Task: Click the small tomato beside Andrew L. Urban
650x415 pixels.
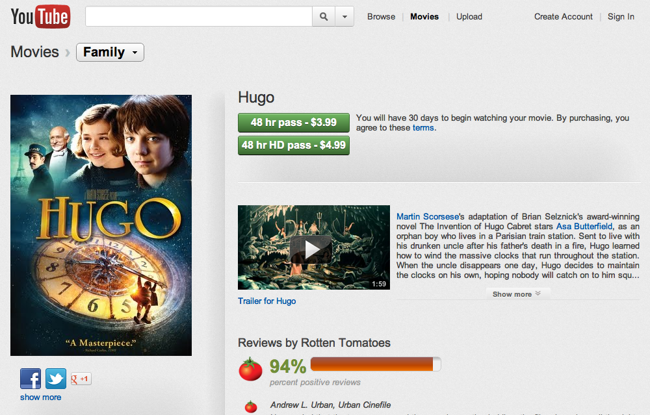Action: pyautogui.click(x=251, y=407)
